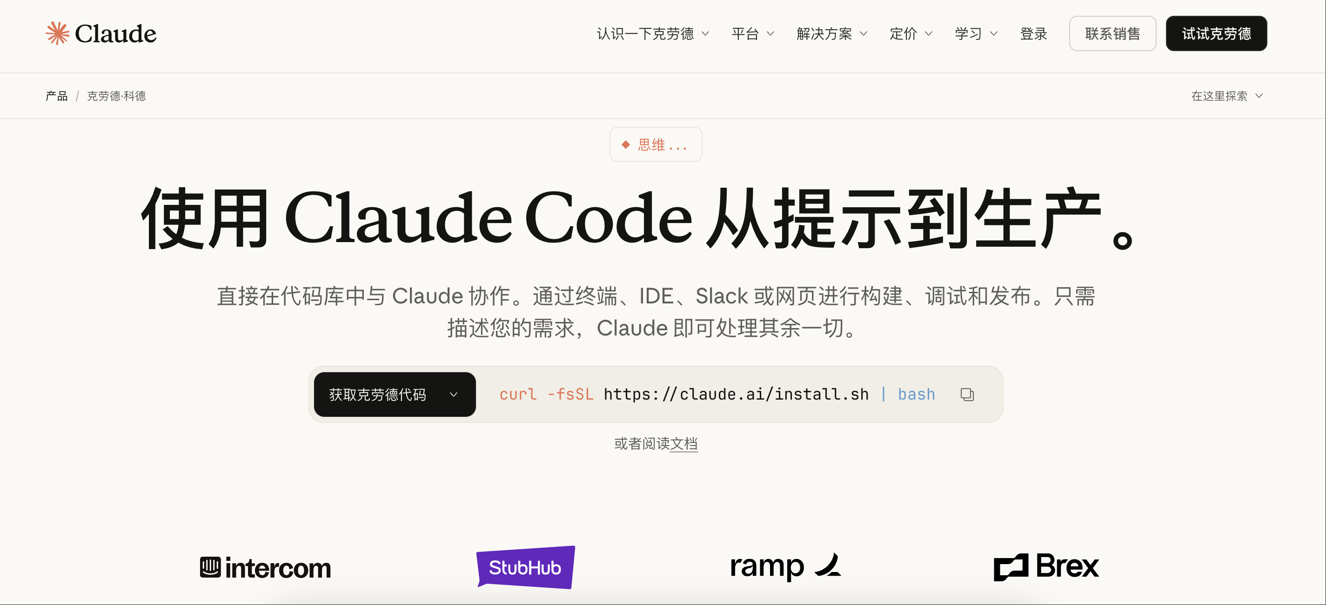Open the 文档 documentation link
This screenshot has width=1326, height=605.
click(x=683, y=443)
